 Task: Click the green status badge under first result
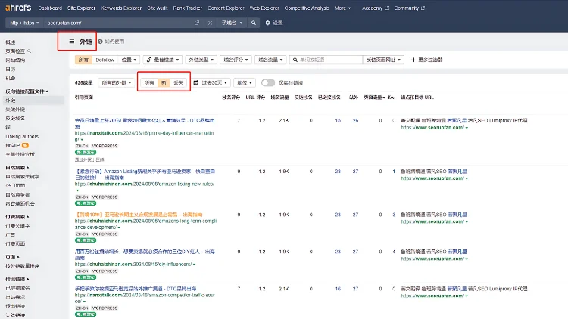pos(86,153)
